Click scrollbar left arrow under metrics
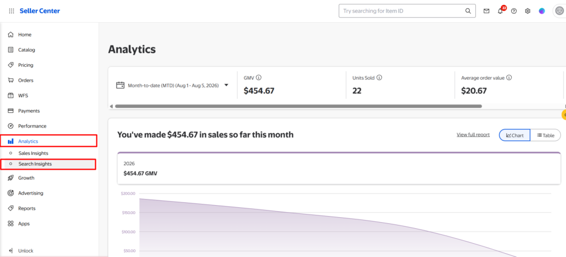The height and width of the screenshot is (257, 566). (111, 106)
